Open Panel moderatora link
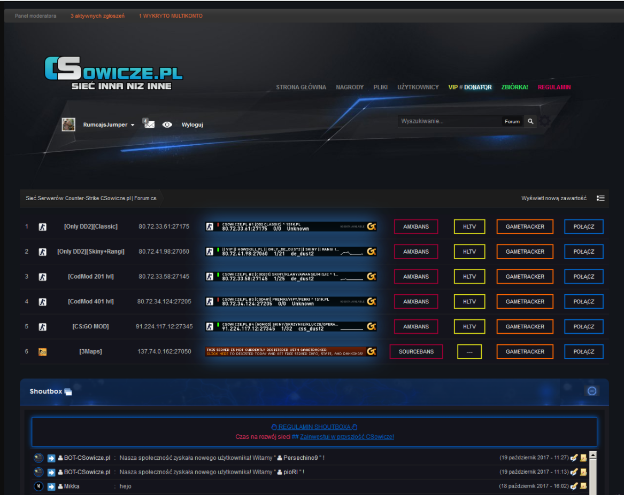The image size is (624, 495). (x=35, y=16)
